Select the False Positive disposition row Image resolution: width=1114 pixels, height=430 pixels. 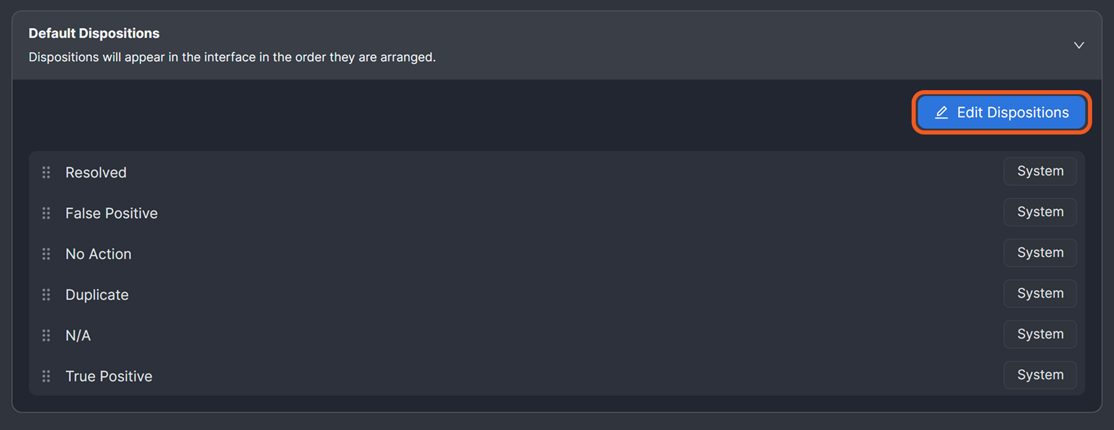pyautogui.click(x=111, y=213)
